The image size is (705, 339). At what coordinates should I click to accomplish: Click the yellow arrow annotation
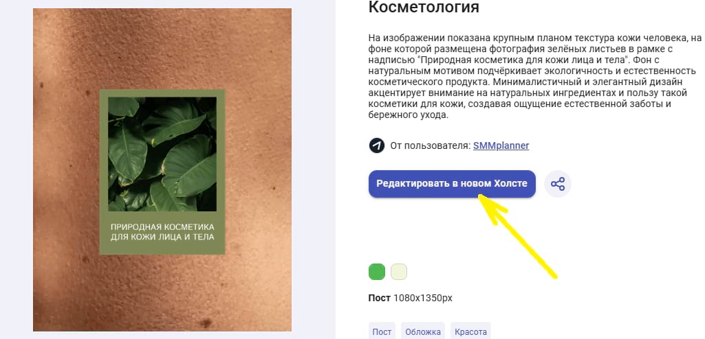[517, 235]
